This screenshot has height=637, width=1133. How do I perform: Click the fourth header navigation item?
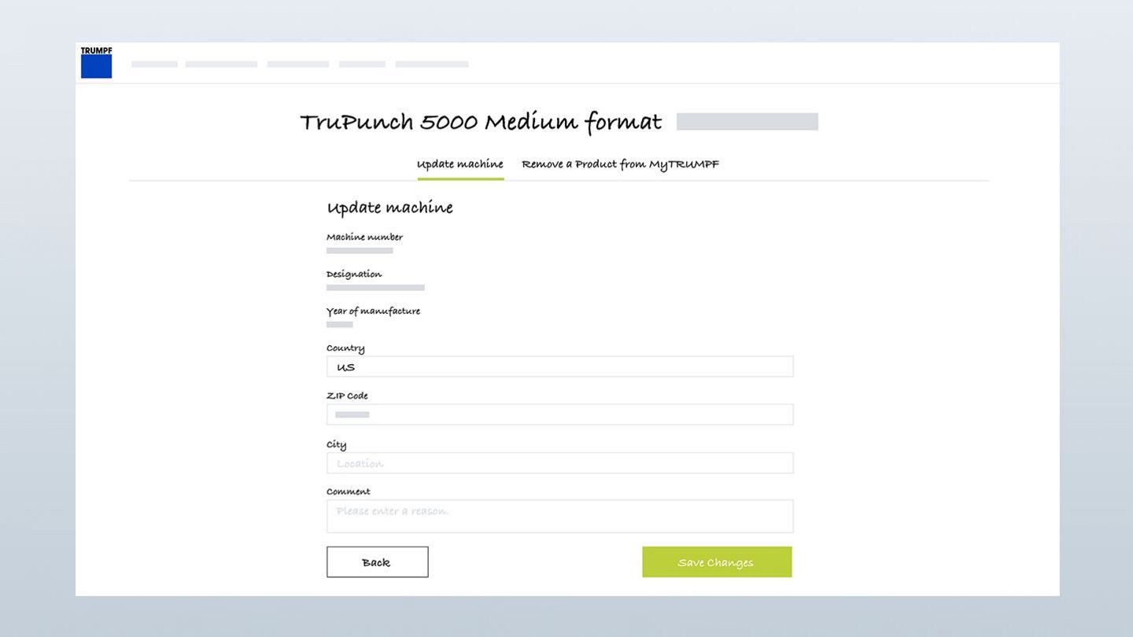(362, 64)
